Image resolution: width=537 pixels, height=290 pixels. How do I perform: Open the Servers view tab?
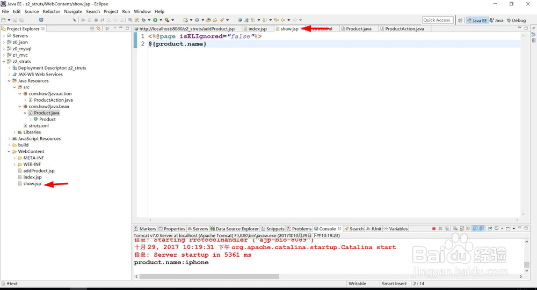(198, 229)
